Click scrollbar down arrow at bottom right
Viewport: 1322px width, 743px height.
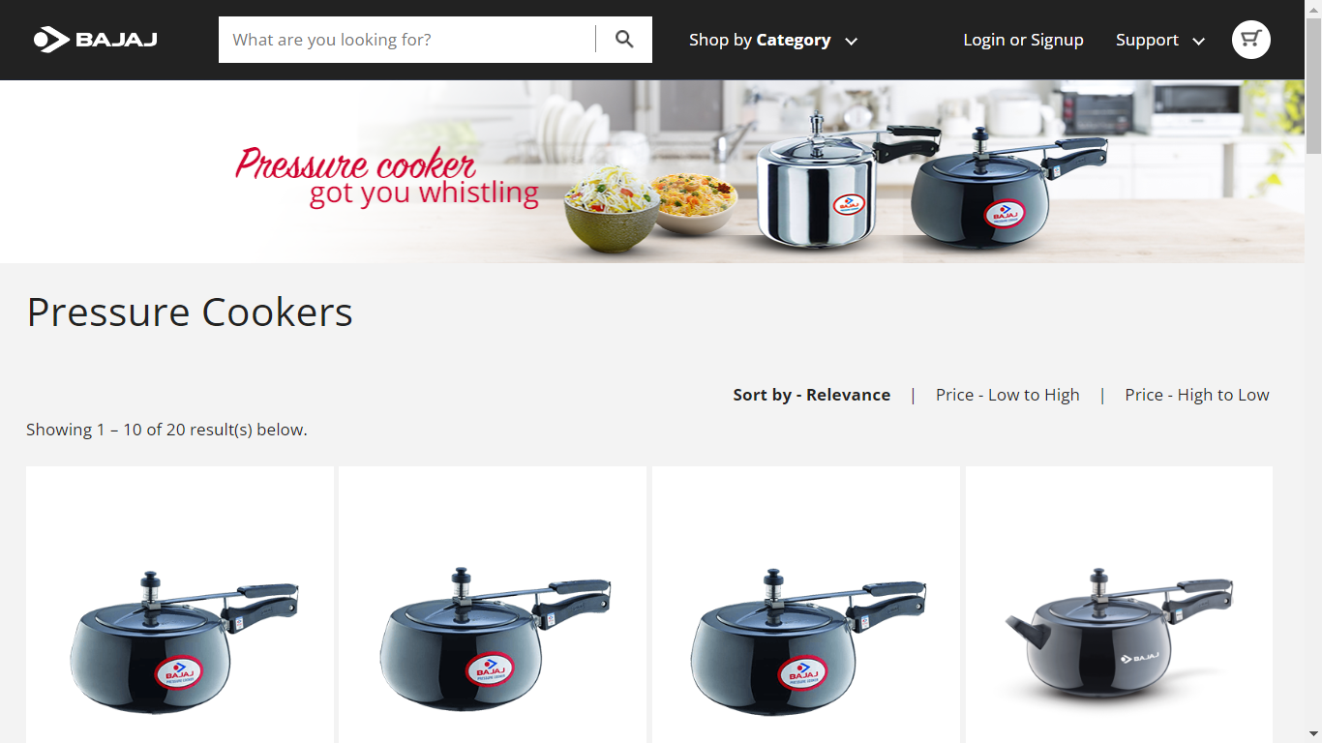point(1313,734)
